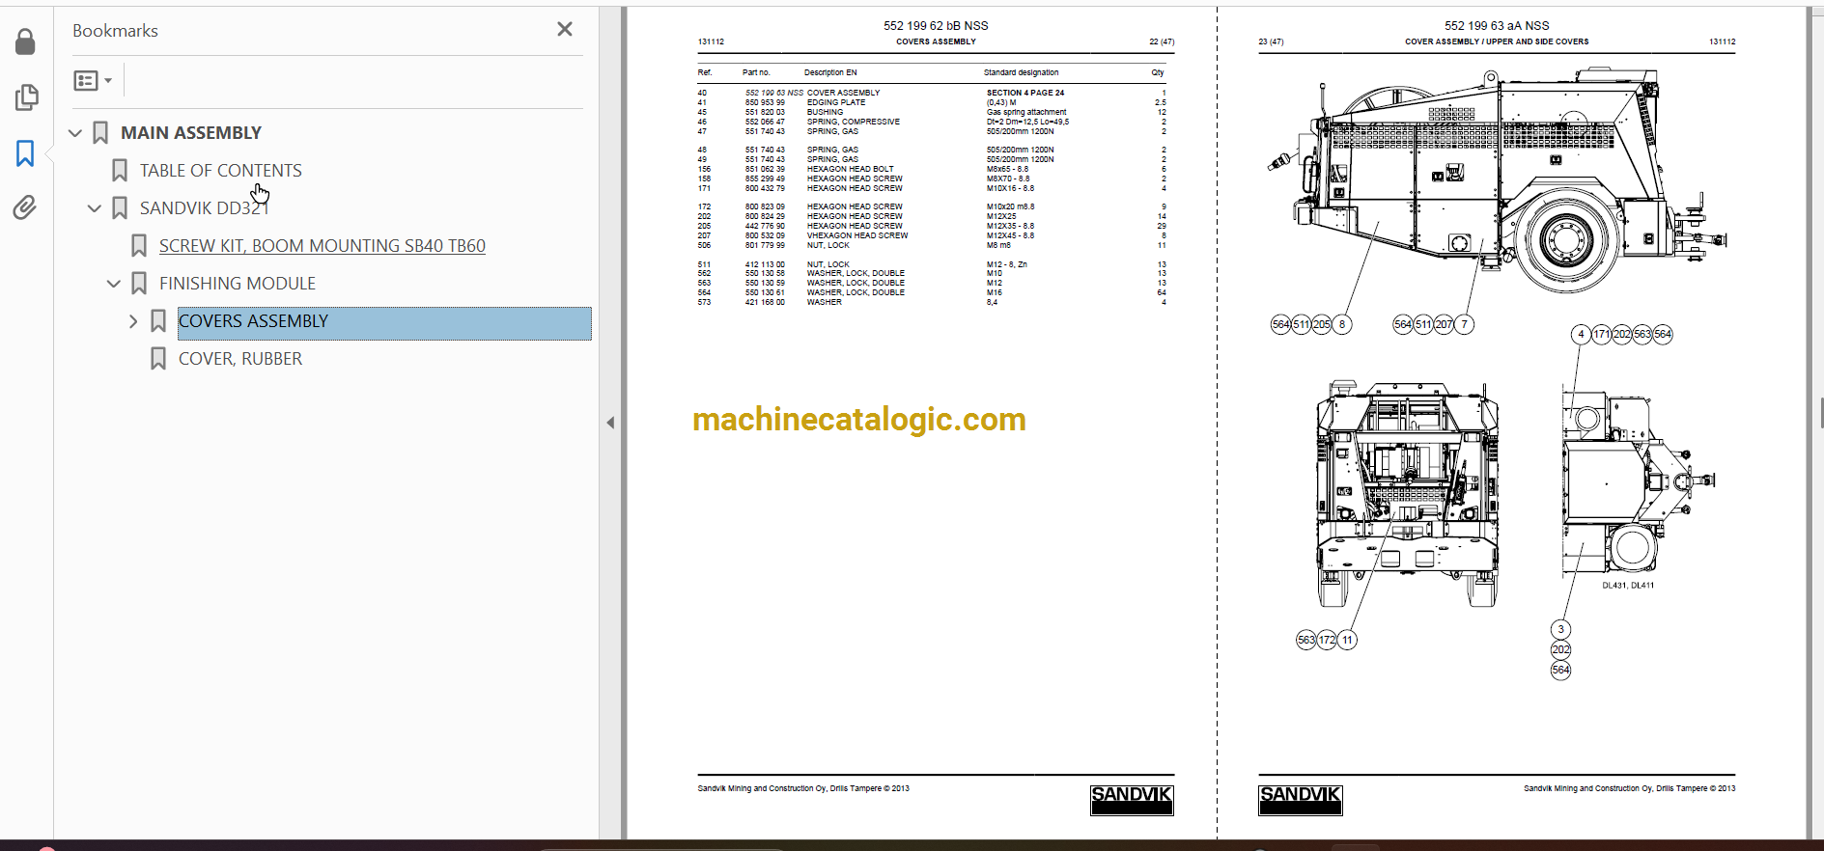Click 'VHEXAGON HEAD SCREW' description
Screen dimensions: 1824x851
pos(857,235)
